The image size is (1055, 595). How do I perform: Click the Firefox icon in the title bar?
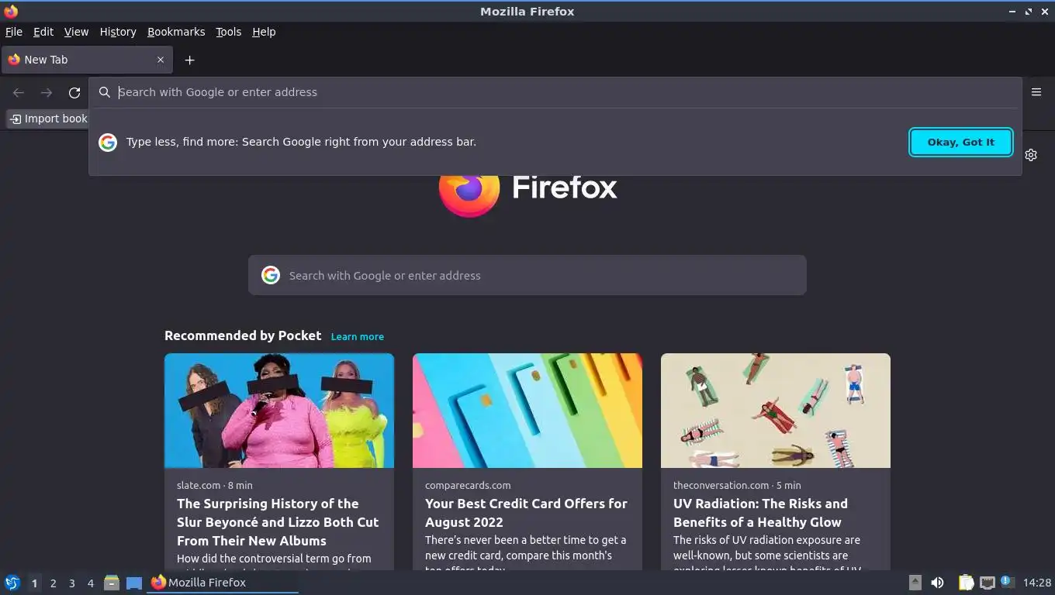click(x=11, y=12)
